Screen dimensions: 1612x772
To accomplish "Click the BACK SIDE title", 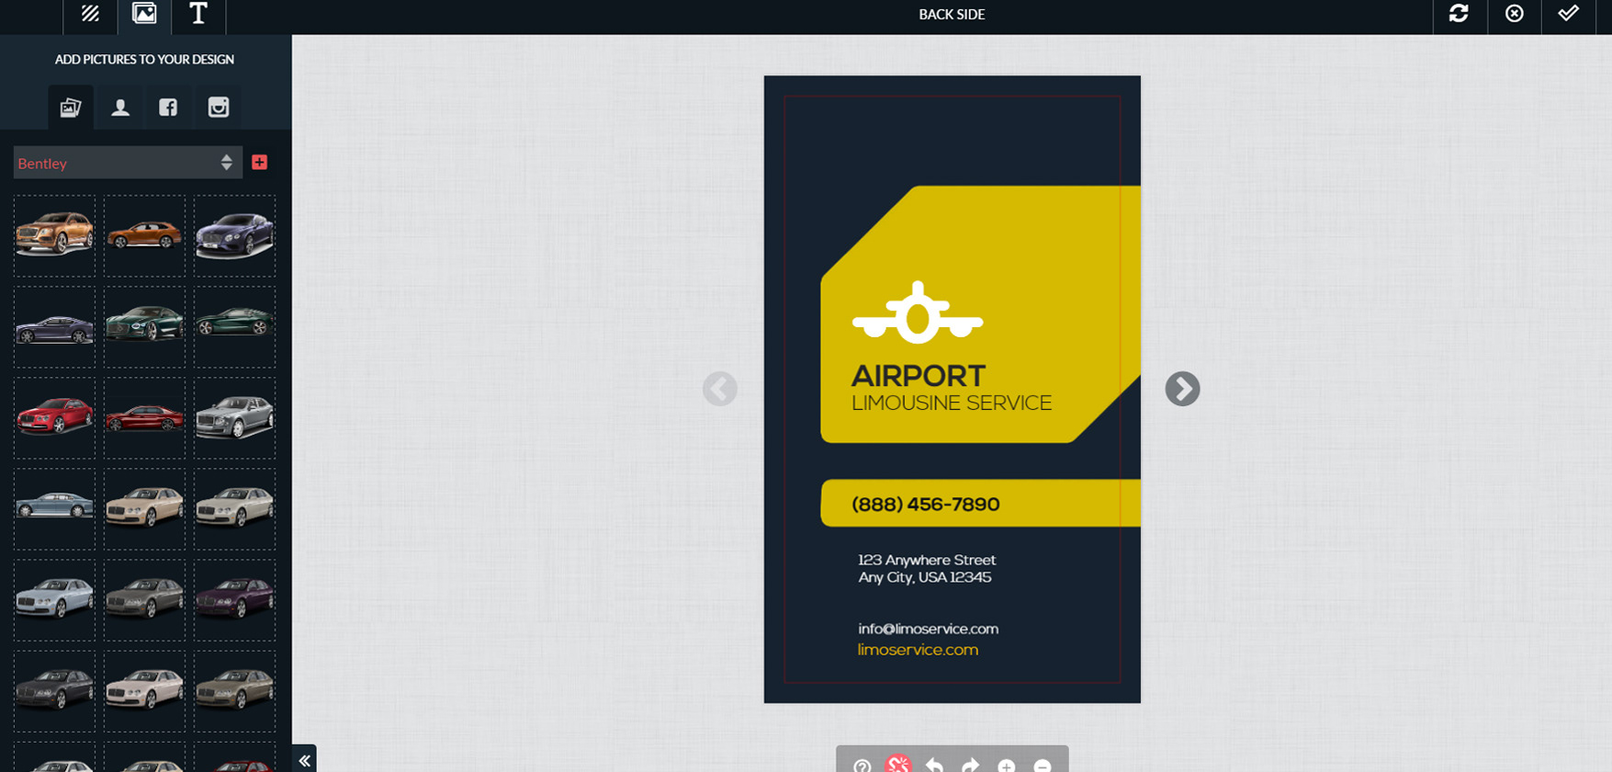I will click(x=952, y=14).
